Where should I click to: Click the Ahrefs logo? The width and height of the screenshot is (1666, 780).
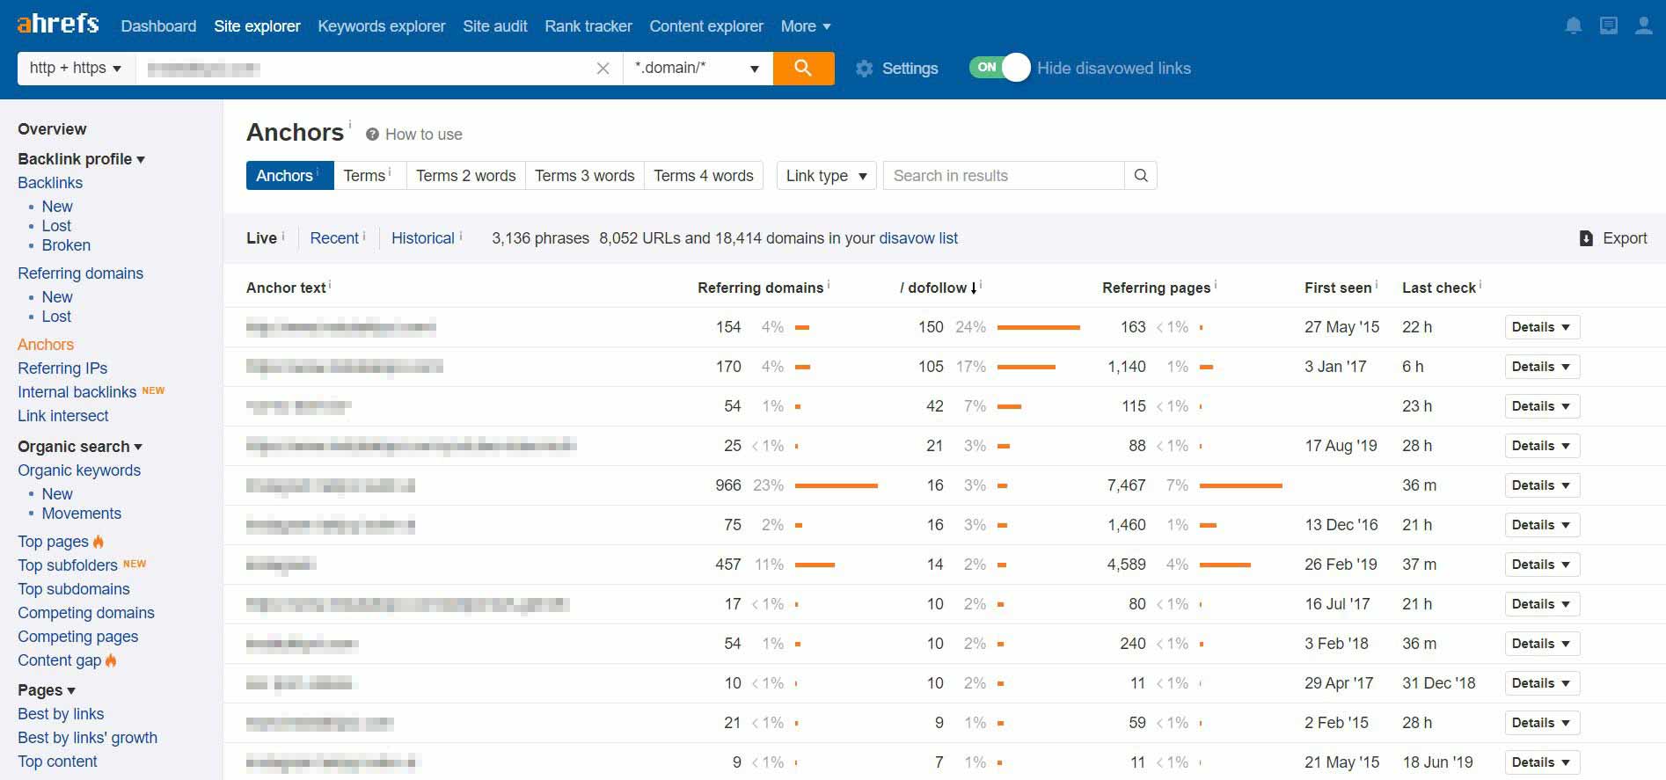(x=58, y=24)
